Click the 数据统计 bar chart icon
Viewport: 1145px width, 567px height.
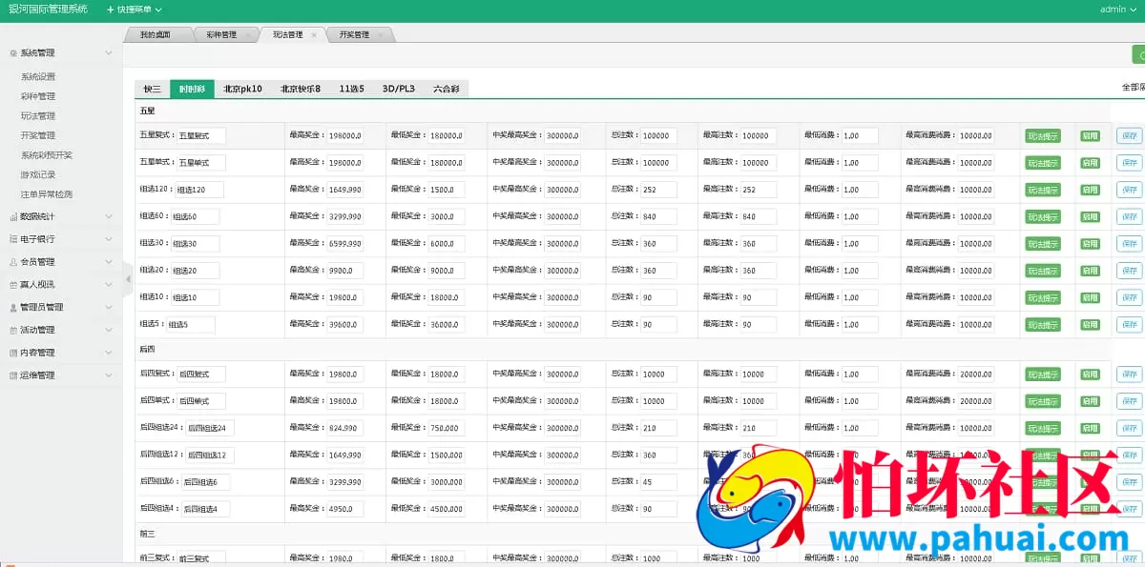coord(12,216)
